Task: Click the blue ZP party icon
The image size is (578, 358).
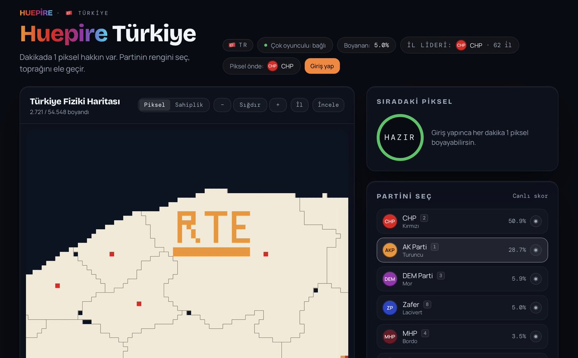Action: pyautogui.click(x=390, y=308)
